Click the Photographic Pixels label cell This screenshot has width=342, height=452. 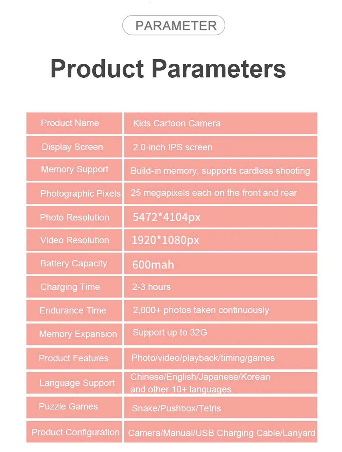click(74, 194)
